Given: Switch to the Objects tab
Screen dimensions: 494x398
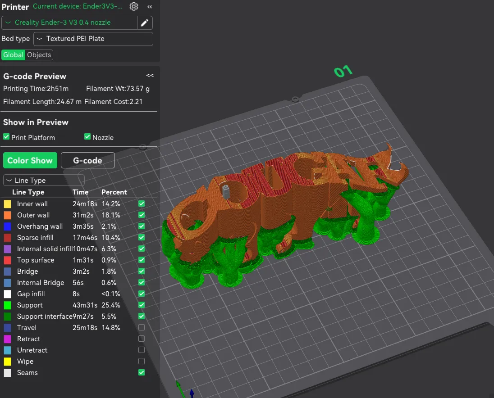Looking at the screenshot, I should 39,55.
